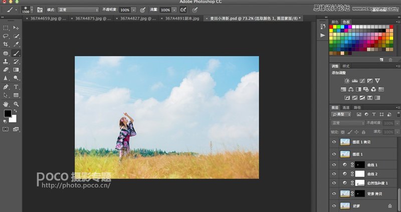The width and height of the screenshot is (401, 212).
Task: Open the brush mode 正常 dropdown
Action: point(78,10)
